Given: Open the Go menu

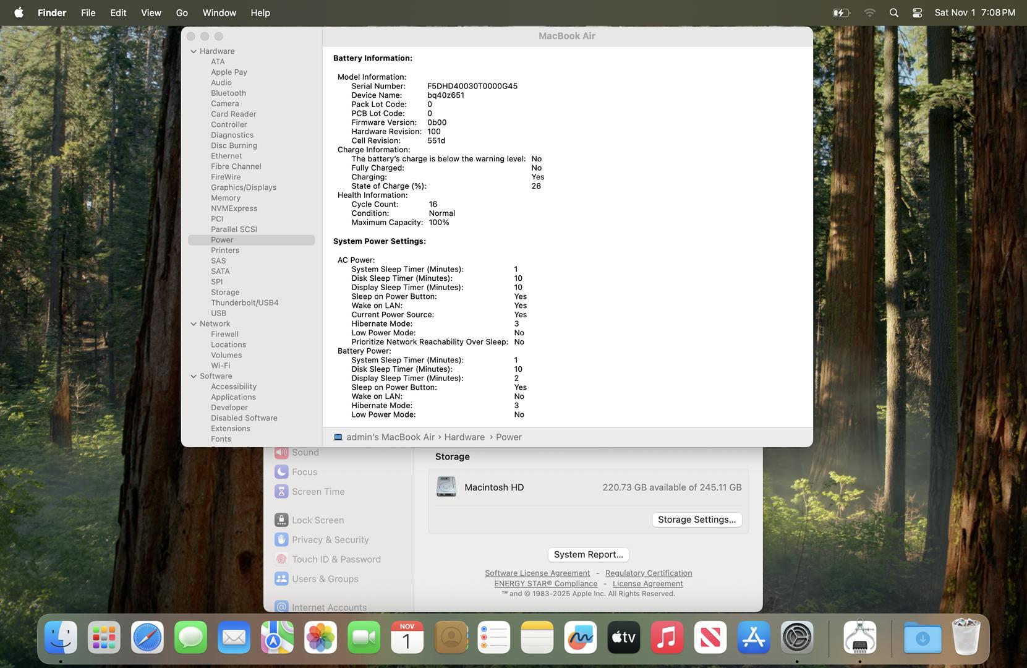Looking at the screenshot, I should tap(182, 12).
